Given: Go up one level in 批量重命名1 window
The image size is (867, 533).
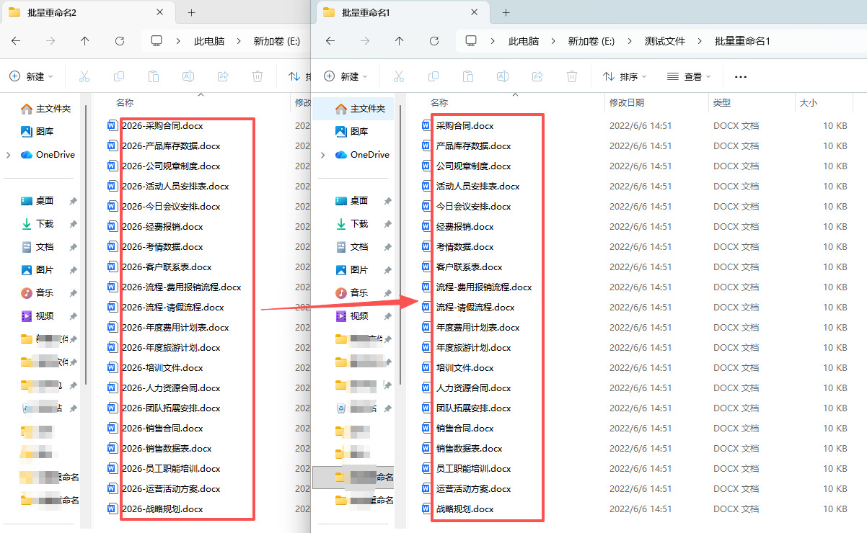Looking at the screenshot, I should (x=399, y=41).
